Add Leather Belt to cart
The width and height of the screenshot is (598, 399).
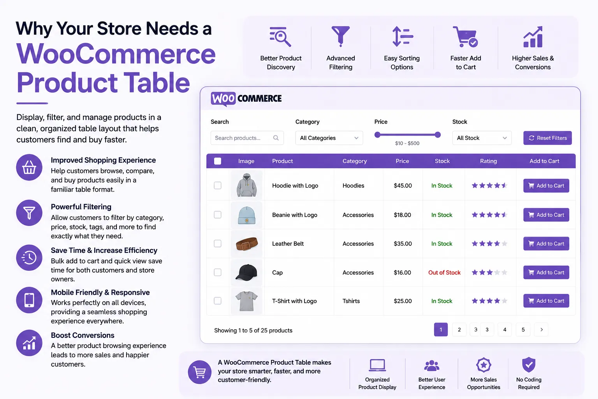click(546, 244)
